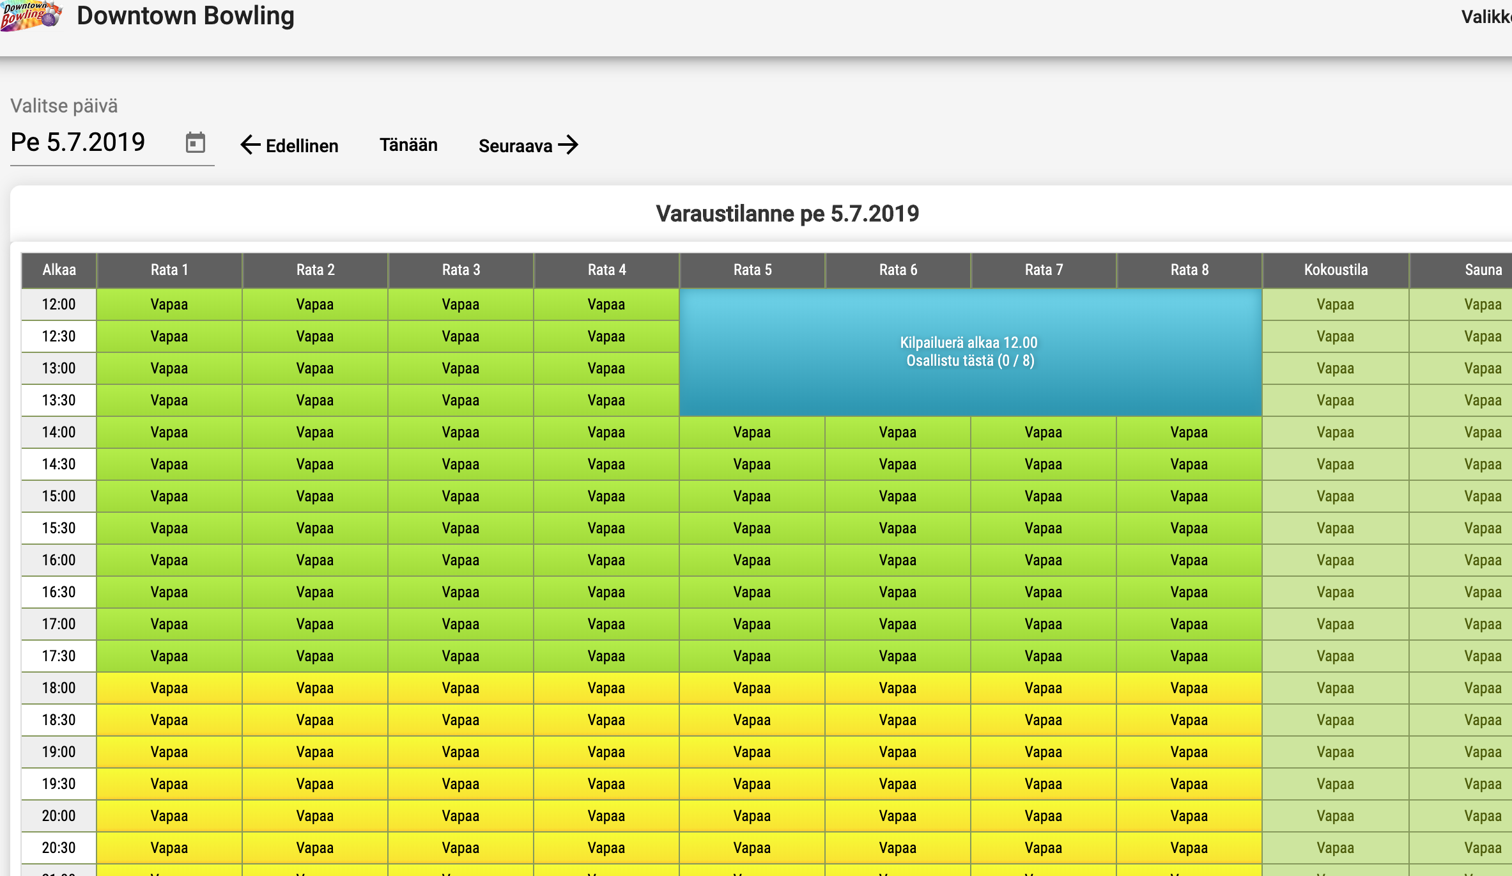Select the Kokoustila column header
Screen dimensions: 1512x876
tap(1336, 270)
